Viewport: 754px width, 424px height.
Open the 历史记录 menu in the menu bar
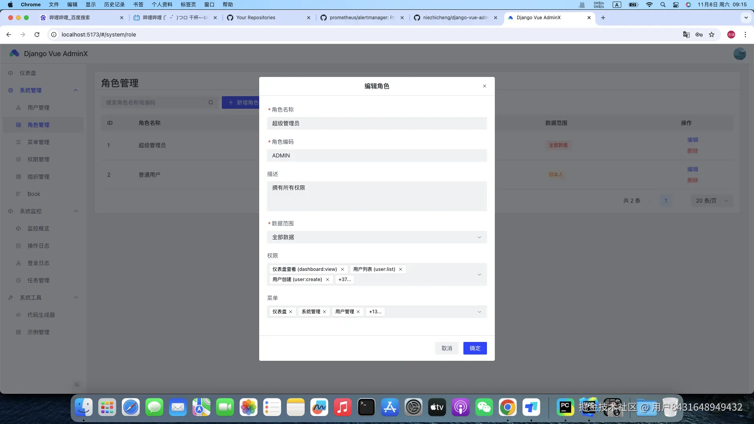click(113, 4)
